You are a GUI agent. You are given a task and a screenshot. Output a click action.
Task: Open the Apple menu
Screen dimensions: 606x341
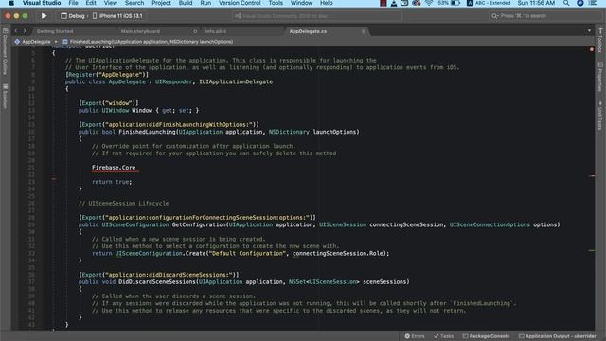[x=11, y=3]
